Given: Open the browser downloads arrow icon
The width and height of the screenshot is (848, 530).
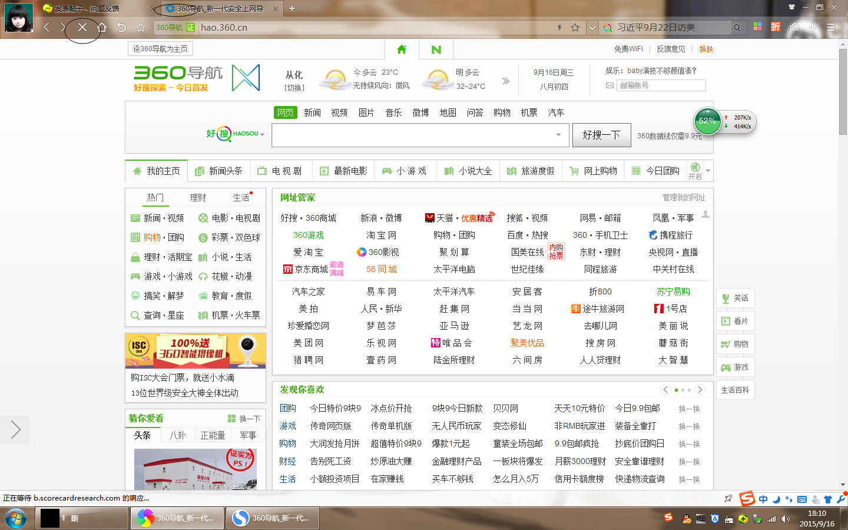Looking at the screenshot, I should [x=813, y=26].
